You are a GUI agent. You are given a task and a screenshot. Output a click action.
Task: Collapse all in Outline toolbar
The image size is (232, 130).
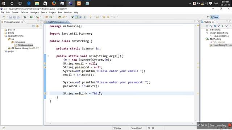[207, 26]
